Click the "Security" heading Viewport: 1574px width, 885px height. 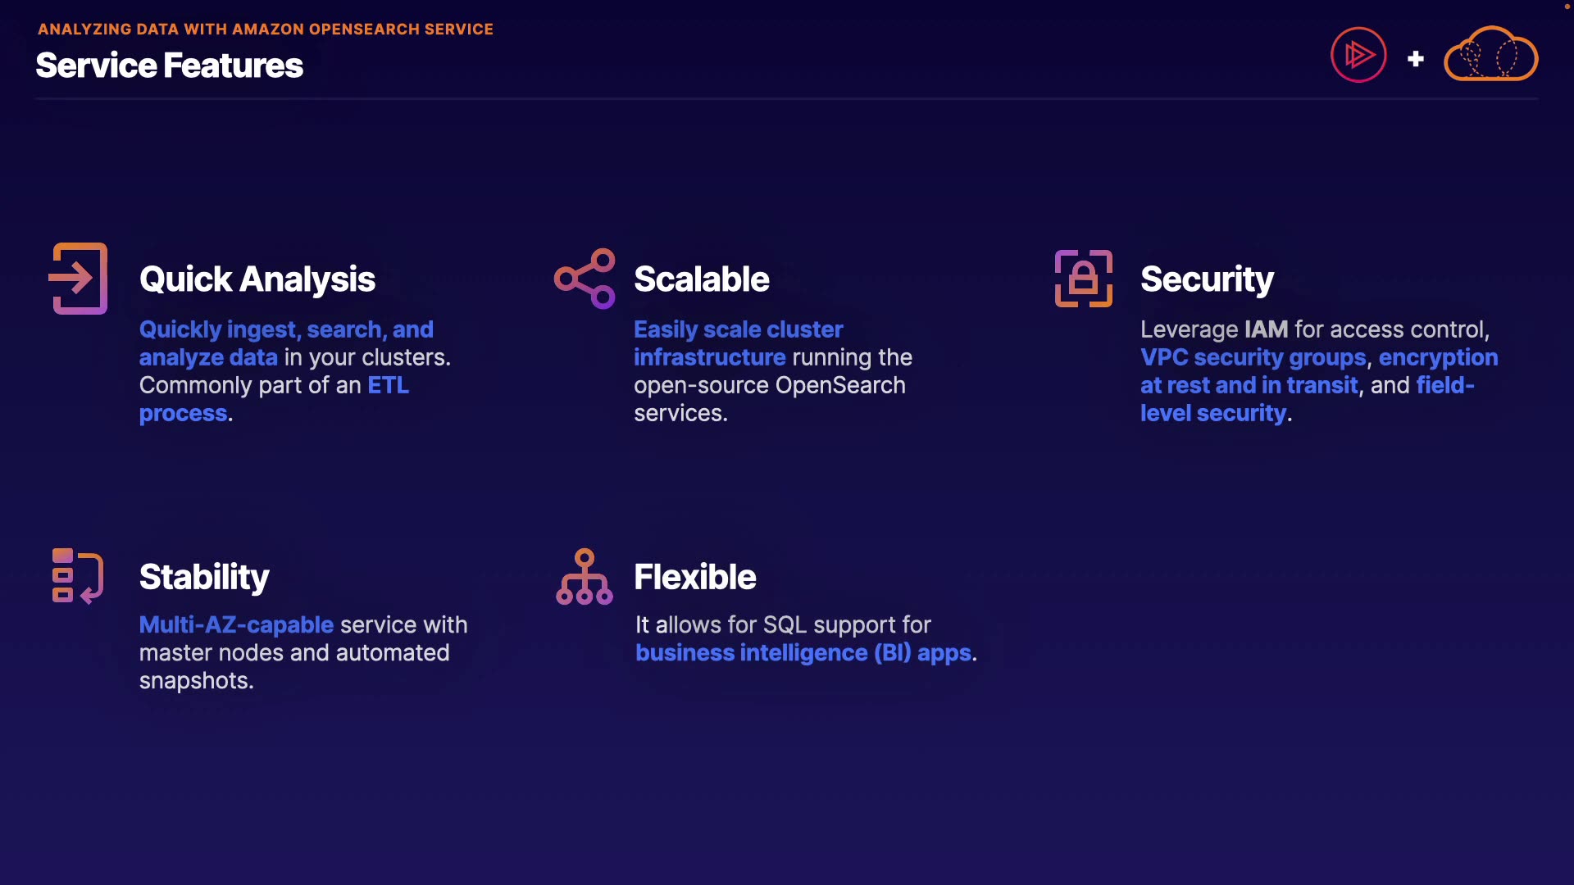(x=1207, y=279)
